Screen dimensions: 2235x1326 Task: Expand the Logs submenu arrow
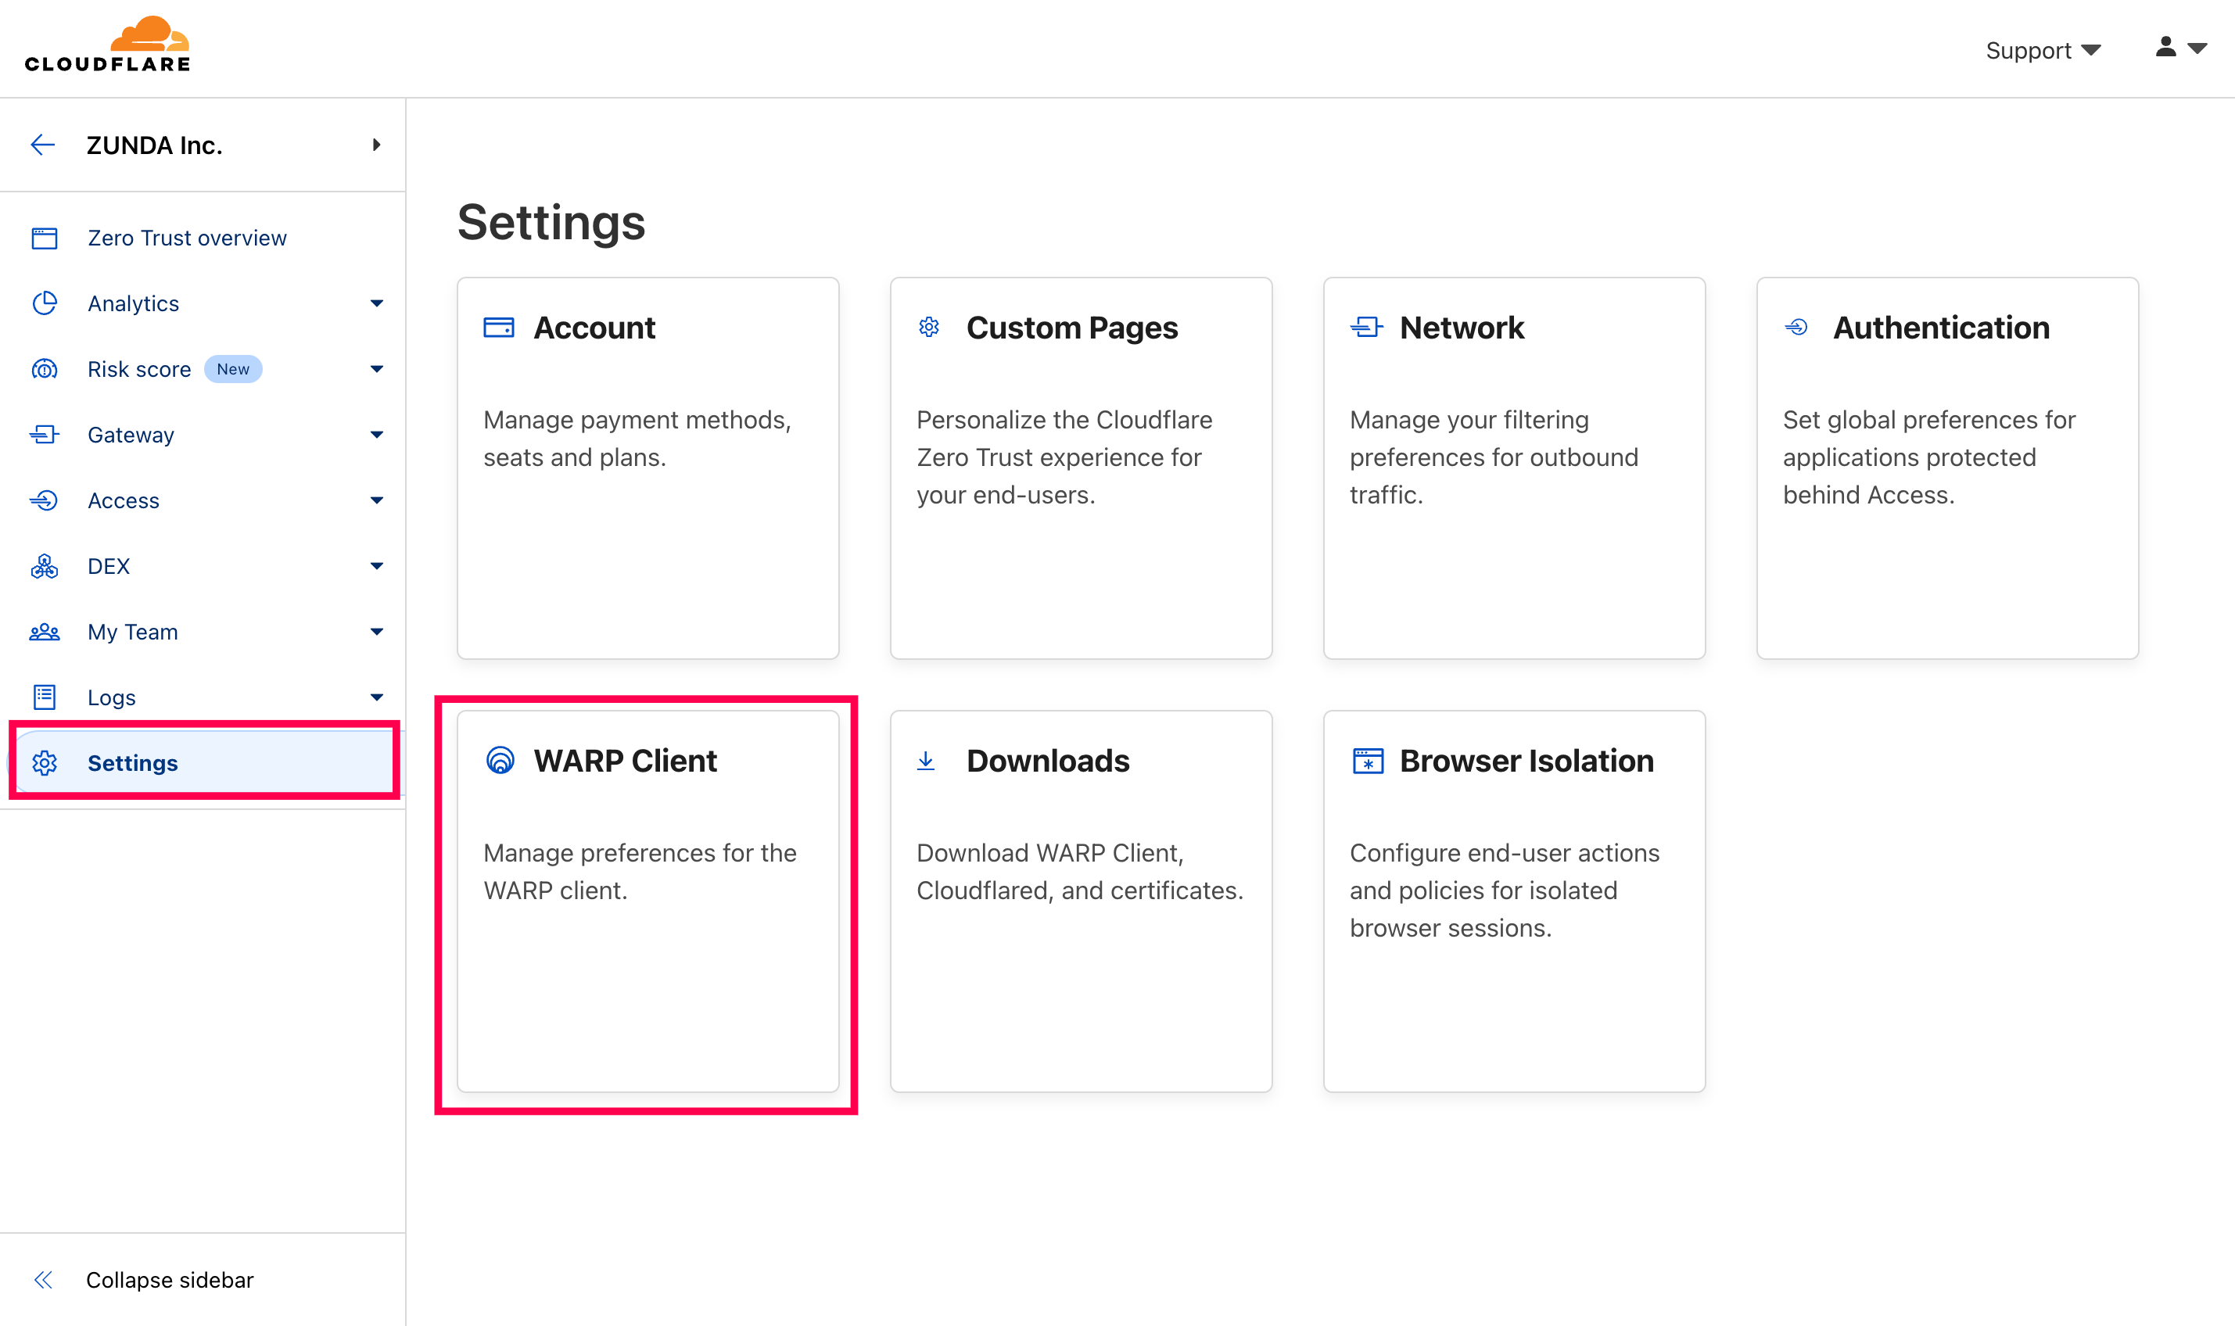pyautogui.click(x=377, y=698)
